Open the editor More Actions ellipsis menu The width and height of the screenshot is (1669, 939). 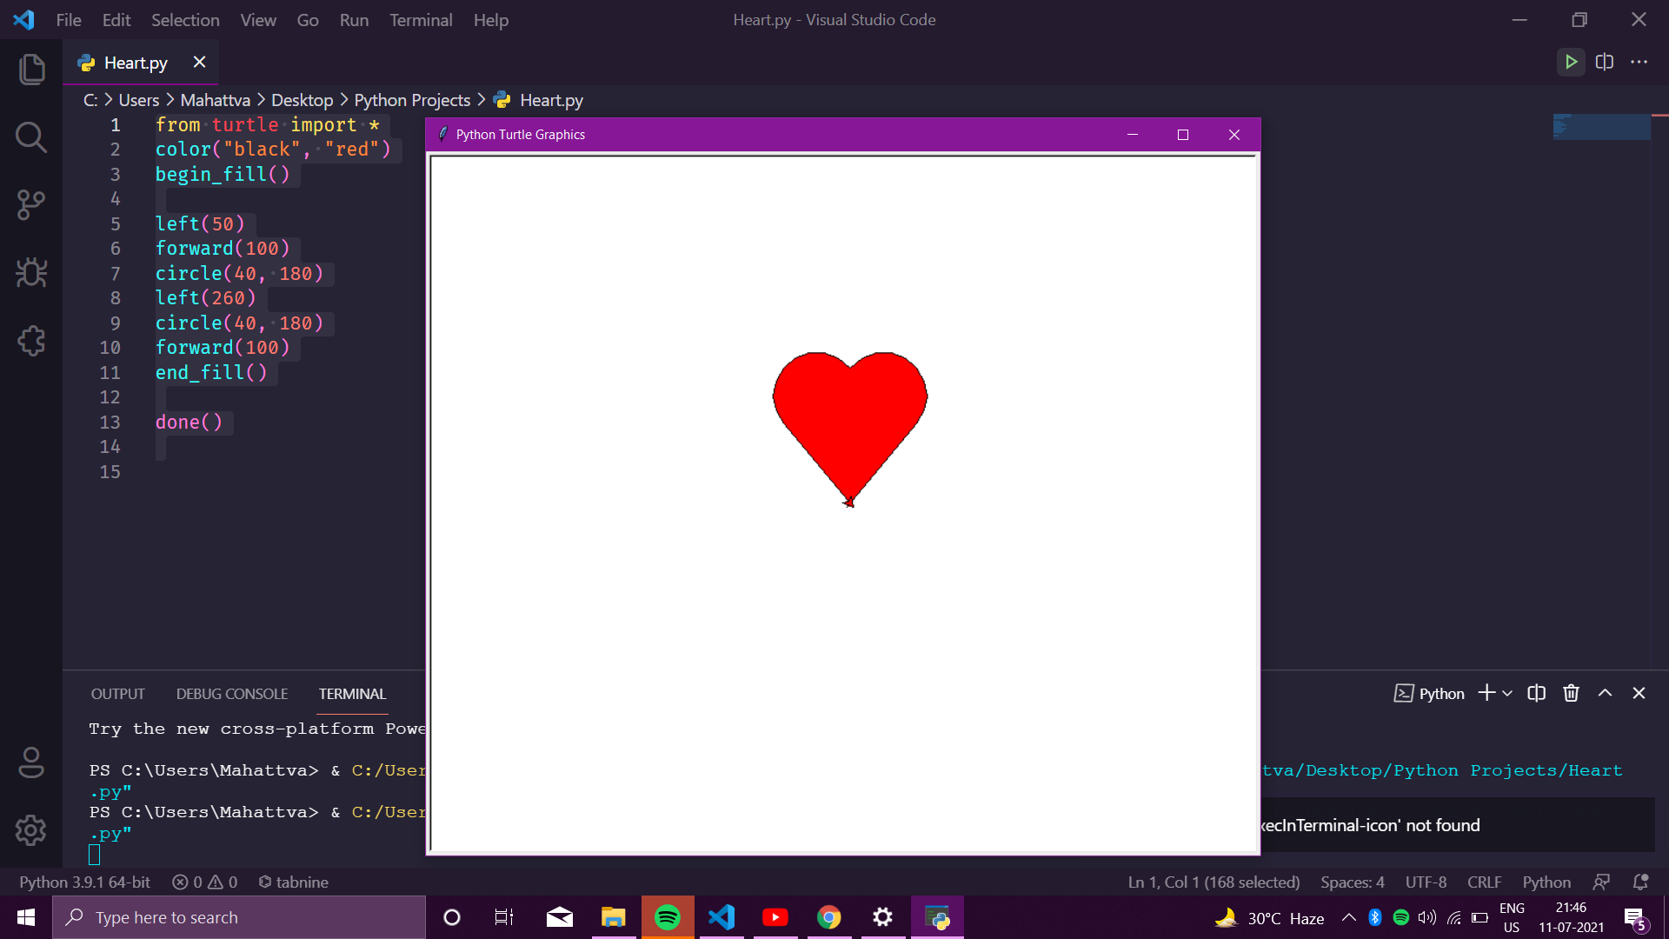tap(1641, 62)
